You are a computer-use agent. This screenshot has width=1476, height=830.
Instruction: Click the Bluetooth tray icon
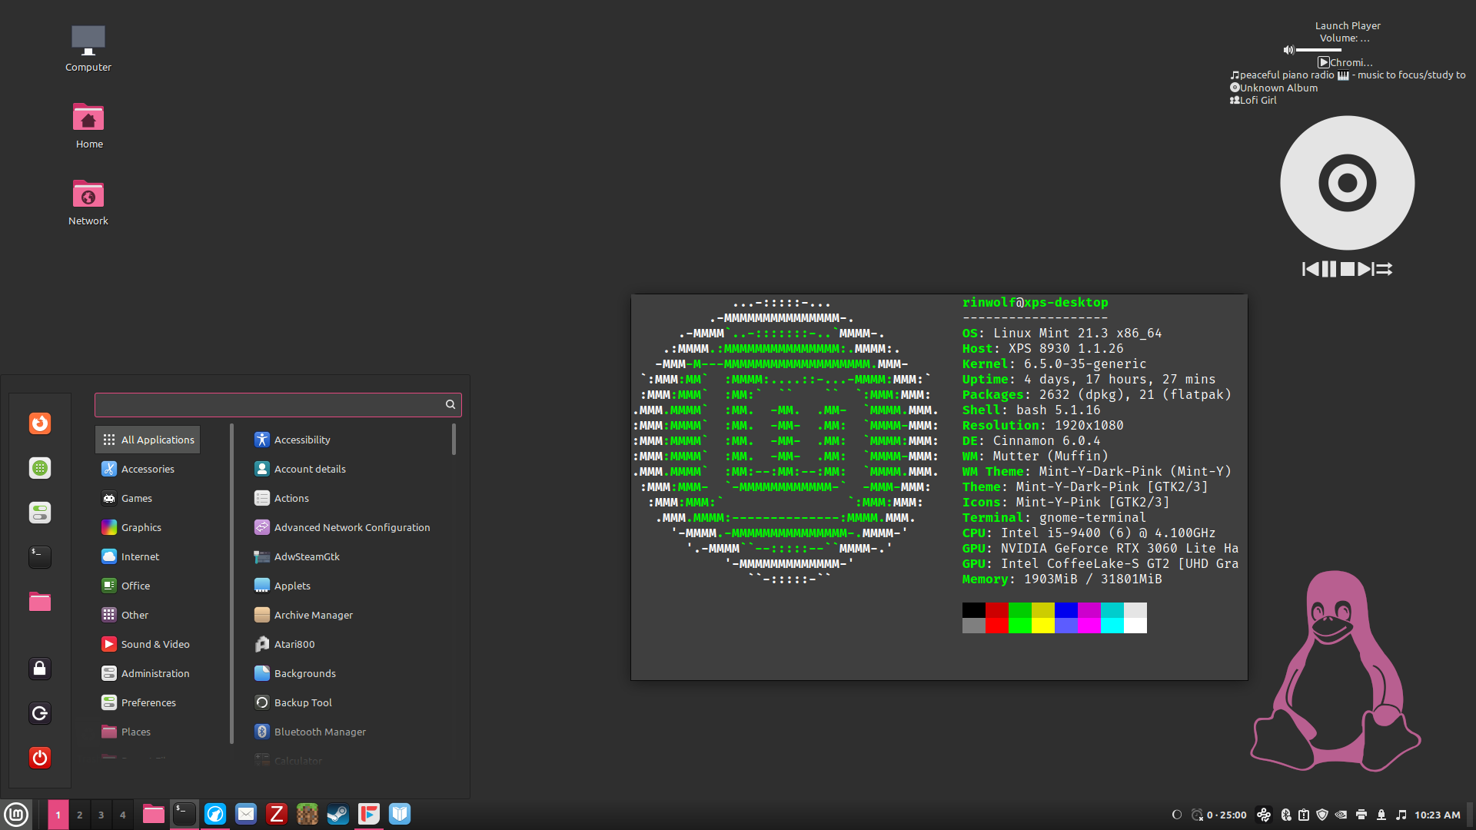coord(1286,815)
